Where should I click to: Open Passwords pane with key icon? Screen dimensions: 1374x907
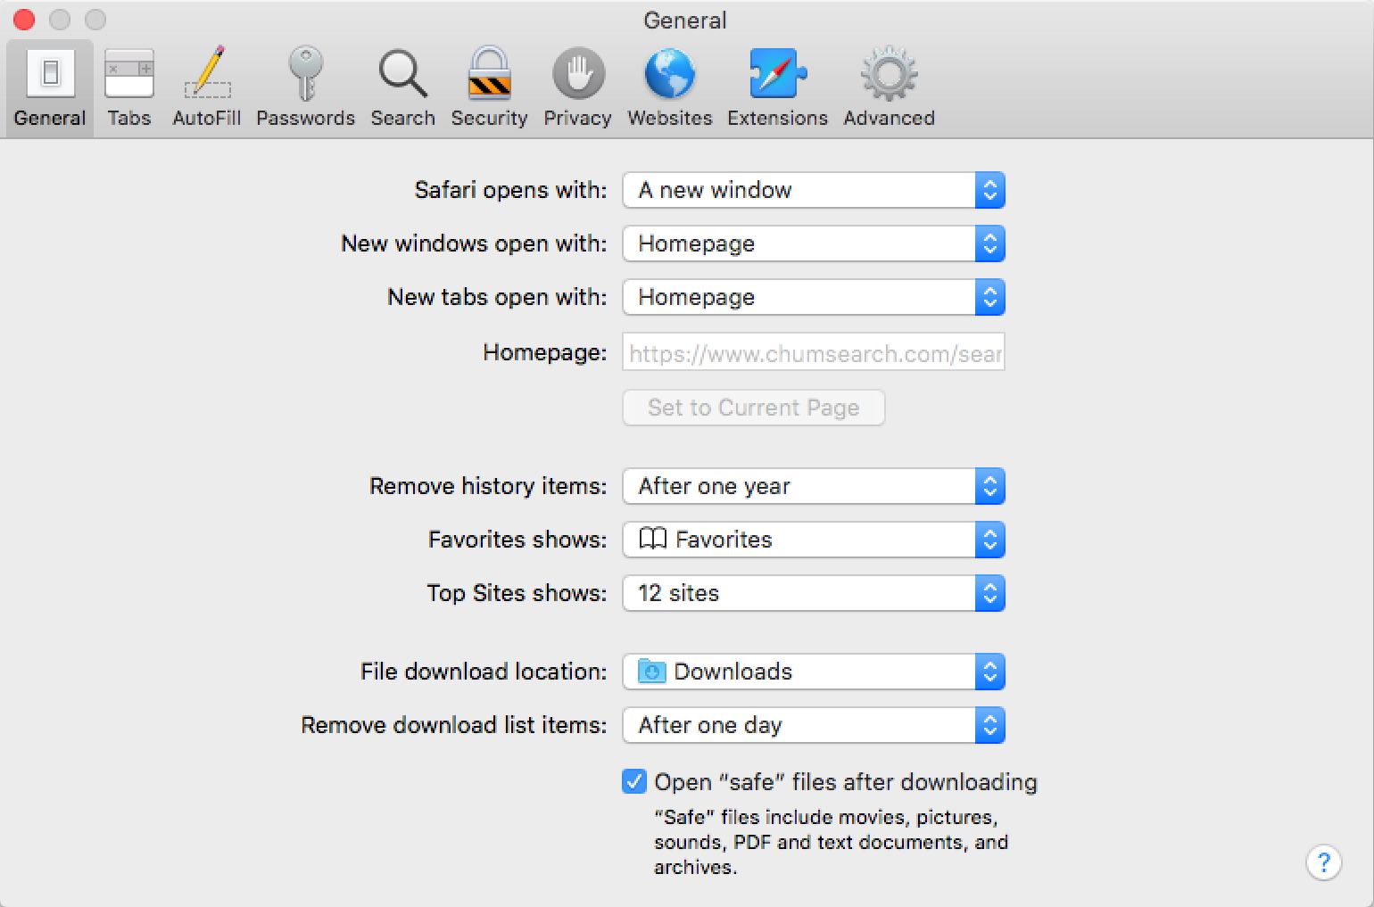(305, 87)
